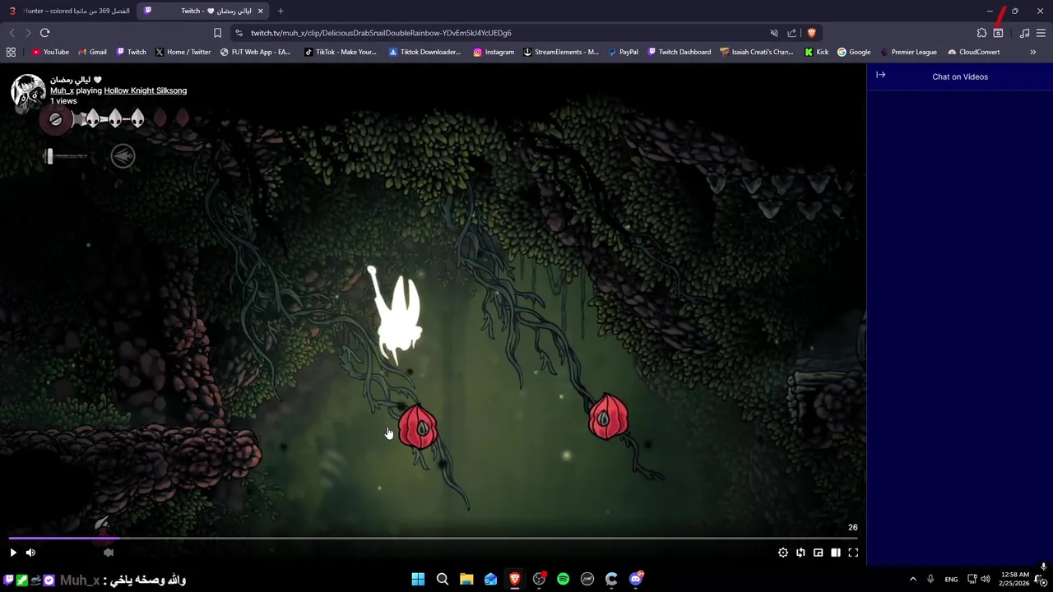Open the TikTok - Make Your bookmark

(340, 52)
